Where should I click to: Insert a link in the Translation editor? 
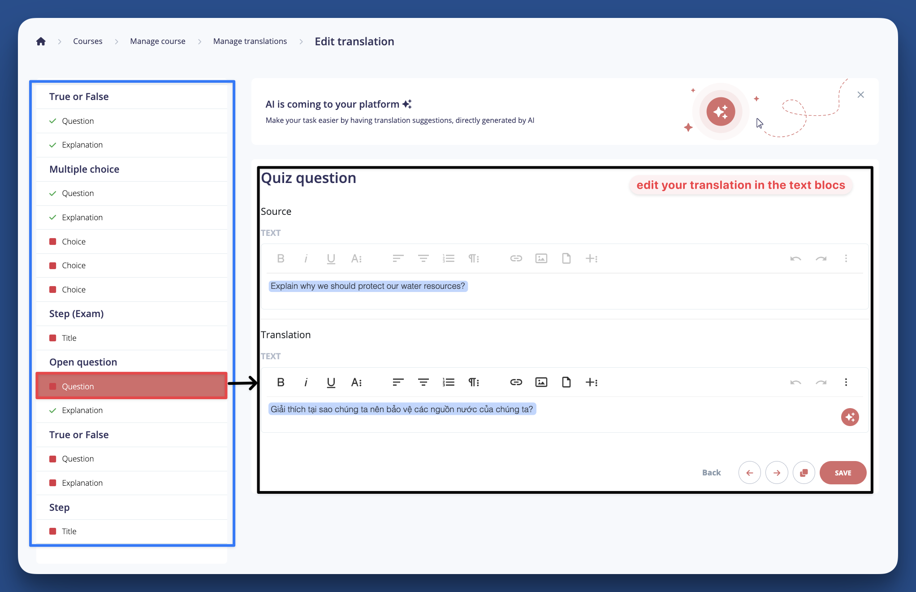click(x=516, y=382)
